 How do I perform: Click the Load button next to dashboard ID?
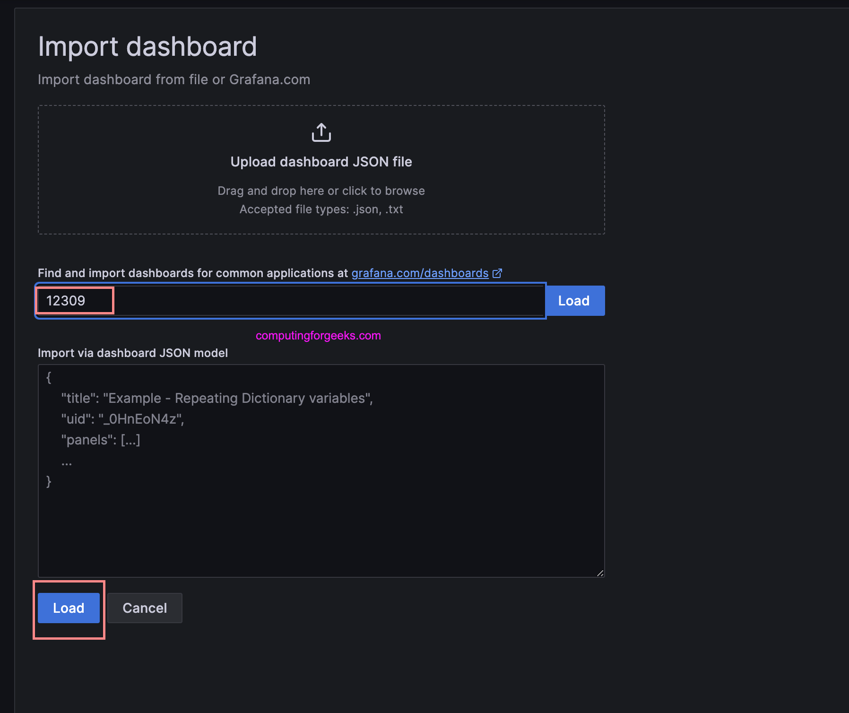pyautogui.click(x=574, y=300)
